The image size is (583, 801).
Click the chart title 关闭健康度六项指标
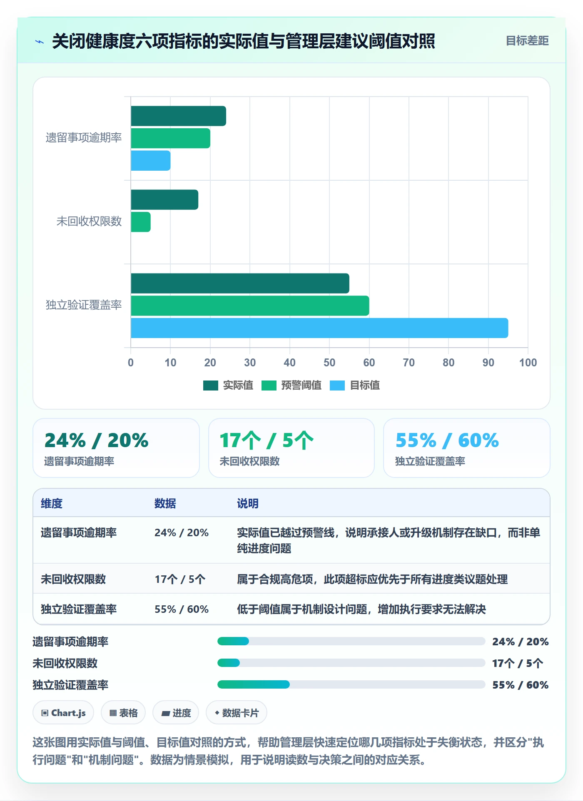click(244, 41)
